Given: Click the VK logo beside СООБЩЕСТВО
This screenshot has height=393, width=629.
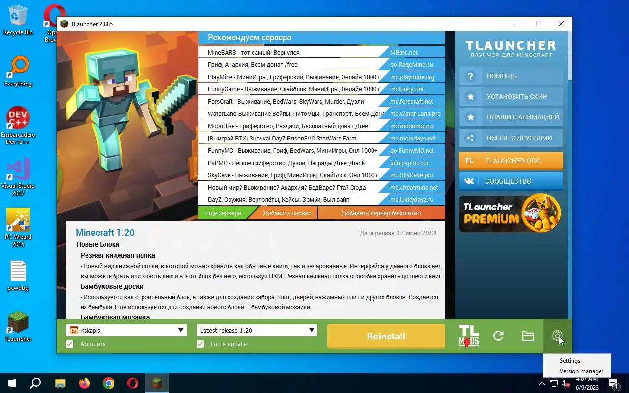Looking at the screenshot, I should point(469,181).
